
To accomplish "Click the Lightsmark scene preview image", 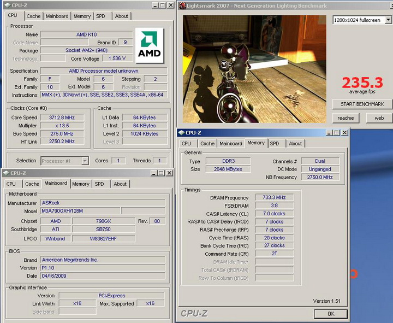I will pyautogui.click(x=254, y=69).
